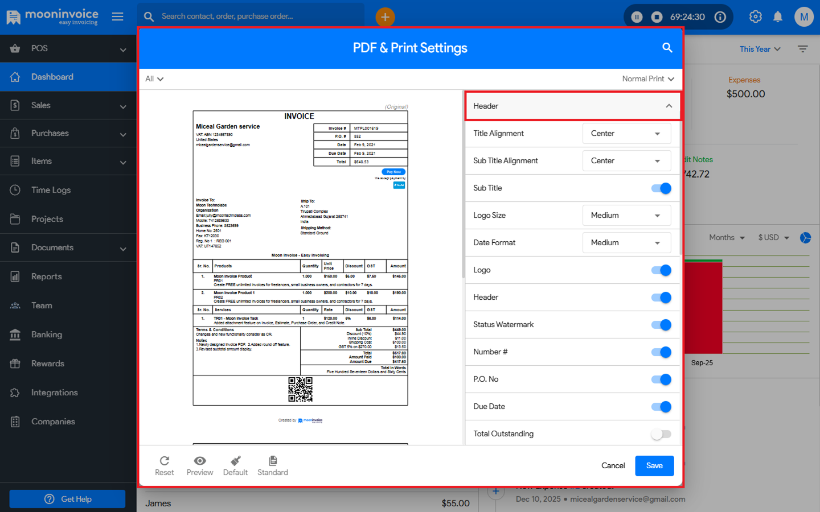Viewport: 820px width, 512px height.
Task: Click the Cancel button
Action: (613, 465)
